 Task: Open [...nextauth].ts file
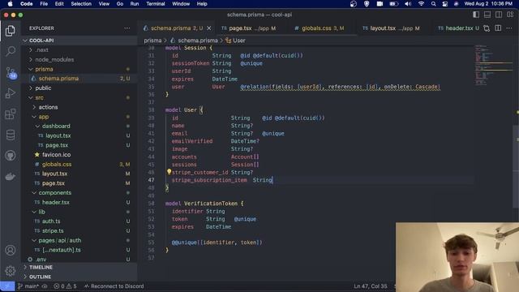click(x=79, y=250)
